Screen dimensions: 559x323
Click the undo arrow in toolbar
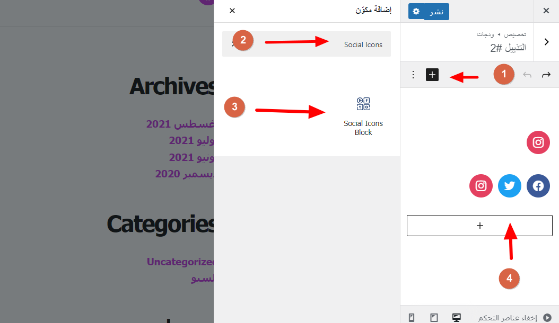(x=527, y=75)
